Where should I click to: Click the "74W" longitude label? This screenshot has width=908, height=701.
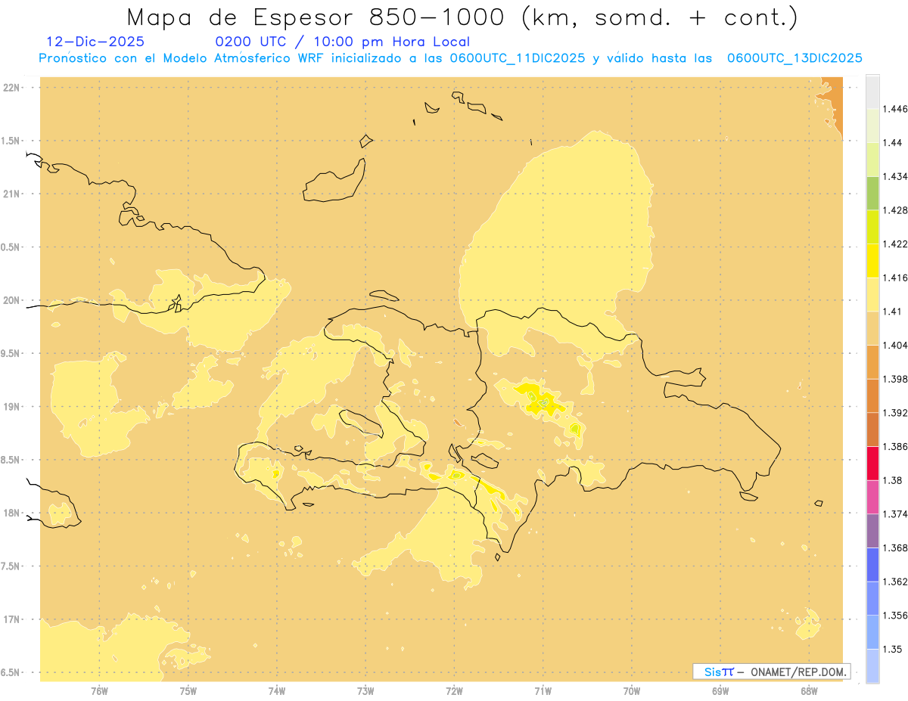pos(277,690)
